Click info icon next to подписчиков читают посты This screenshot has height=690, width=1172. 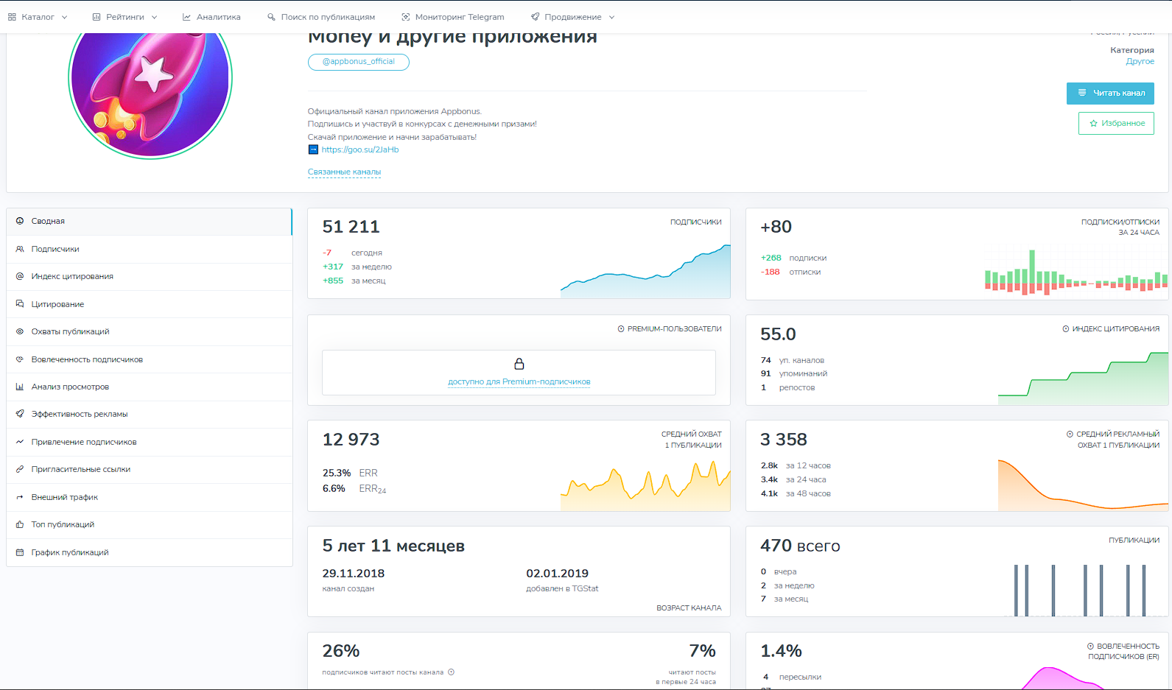click(x=452, y=672)
